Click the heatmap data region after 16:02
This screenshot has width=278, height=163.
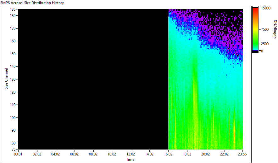(205, 79)
